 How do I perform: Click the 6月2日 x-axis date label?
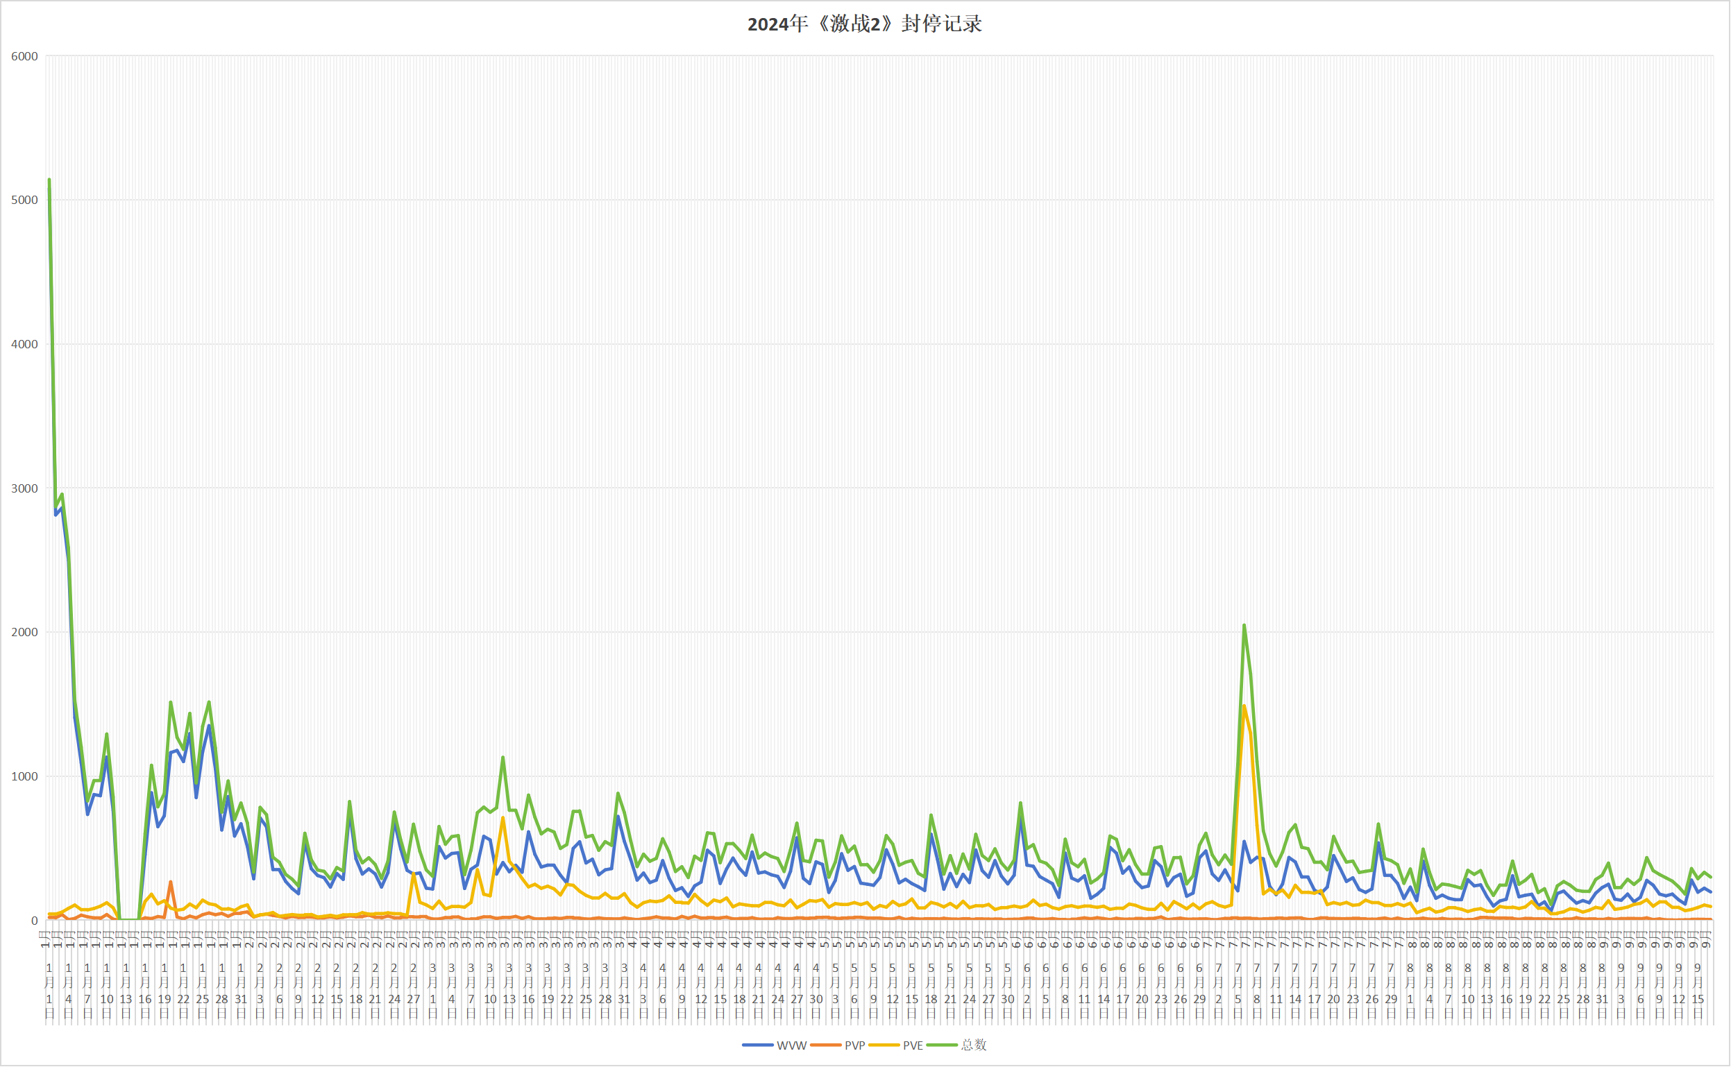pyautogui.click(x=1027, y=992)
